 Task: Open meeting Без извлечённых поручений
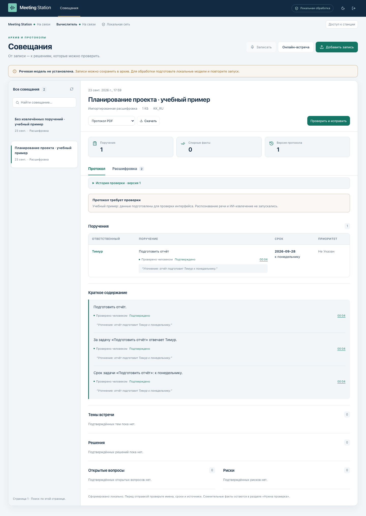pos(44,125)
